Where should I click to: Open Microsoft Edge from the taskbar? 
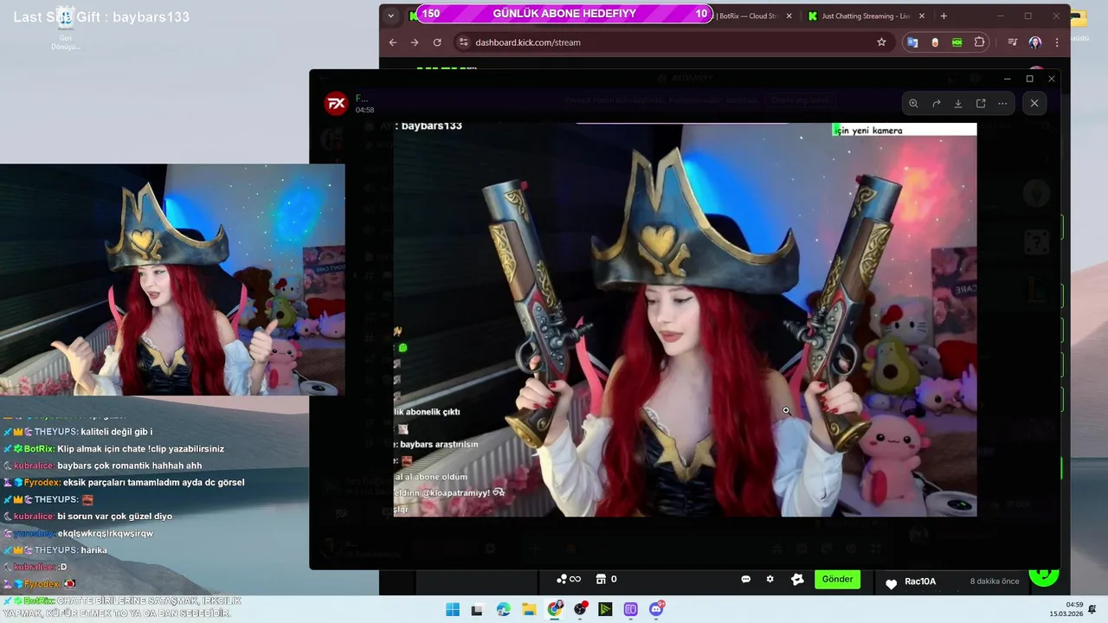click(x=504, y=609)
